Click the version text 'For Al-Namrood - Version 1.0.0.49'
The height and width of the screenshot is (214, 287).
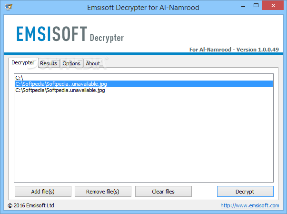(x=234, y=50)
